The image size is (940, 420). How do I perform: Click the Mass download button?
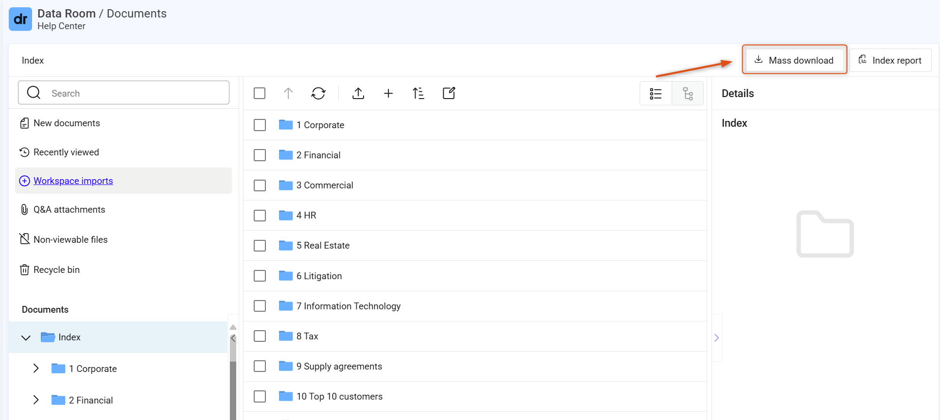794,60
